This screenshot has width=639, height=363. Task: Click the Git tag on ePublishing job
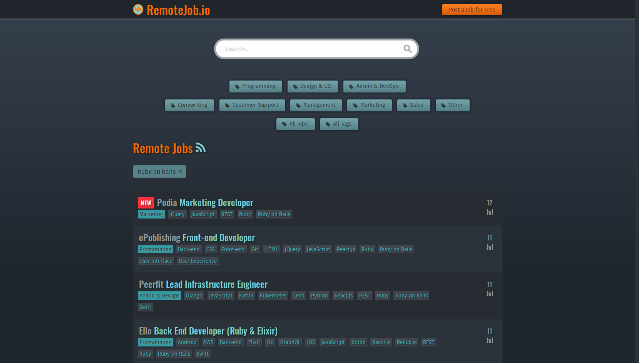coord(255,249)
